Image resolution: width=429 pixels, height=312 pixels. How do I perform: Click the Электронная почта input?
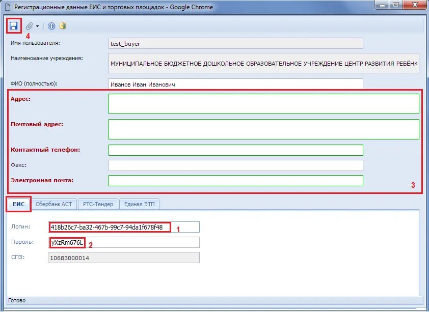click(235, 181)
